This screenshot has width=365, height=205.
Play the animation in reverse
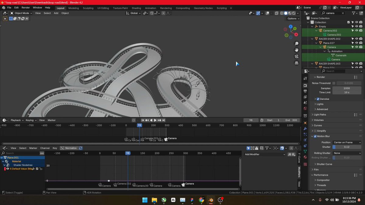pyautogui.click(x=151, y=120)
